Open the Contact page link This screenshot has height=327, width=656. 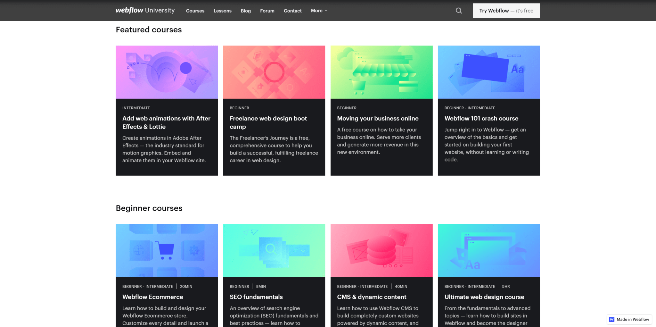(x=292, y=11)
